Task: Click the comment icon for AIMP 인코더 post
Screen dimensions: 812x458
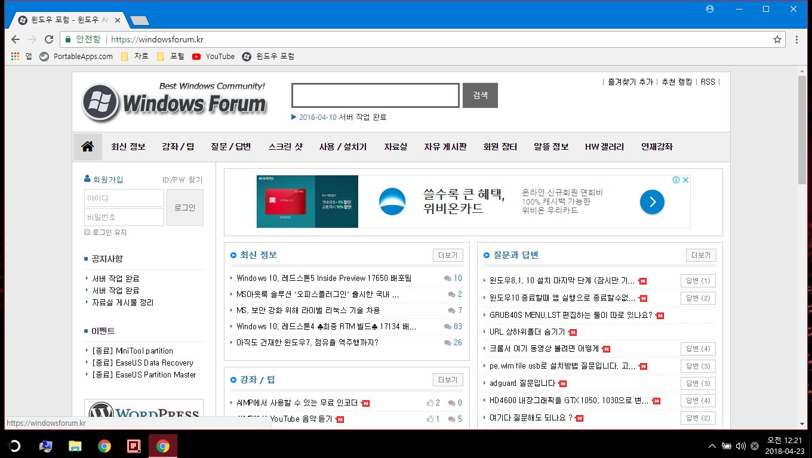Action: [x=451, y=403]
